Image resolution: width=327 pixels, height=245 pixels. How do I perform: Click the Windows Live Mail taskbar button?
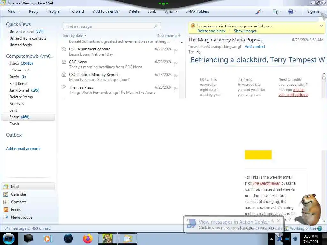127,239
